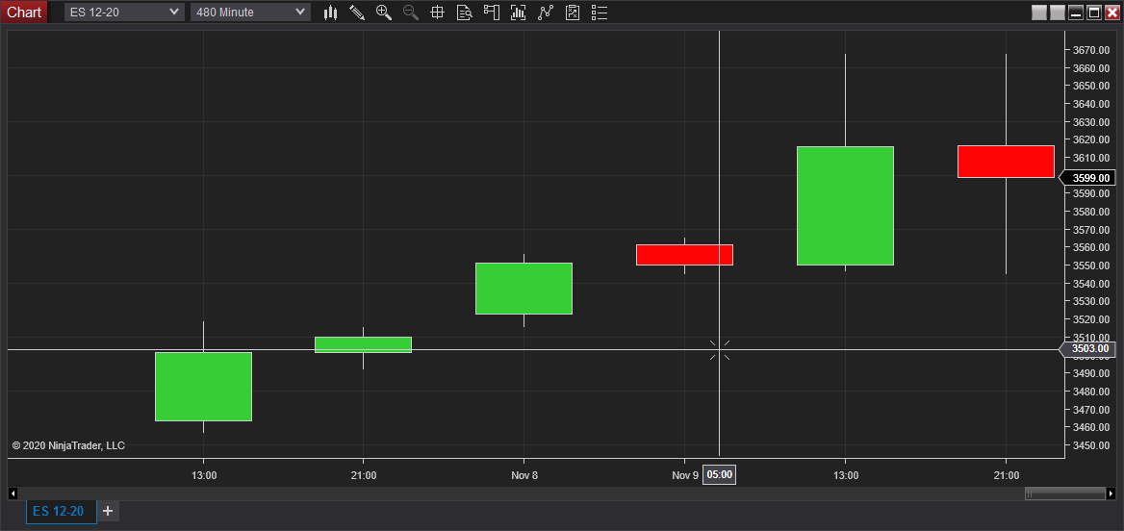Click the horizontal scrollbar thumb
The height and width of the screenshot is (531, 1124).
pos(1065,493)
